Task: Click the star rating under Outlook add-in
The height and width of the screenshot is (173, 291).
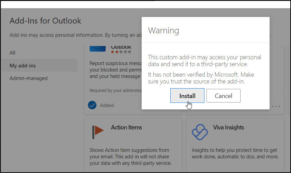Action: point(121,52)
